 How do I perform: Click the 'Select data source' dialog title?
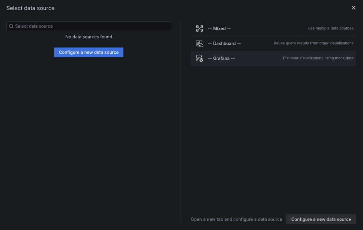[30, 8]
